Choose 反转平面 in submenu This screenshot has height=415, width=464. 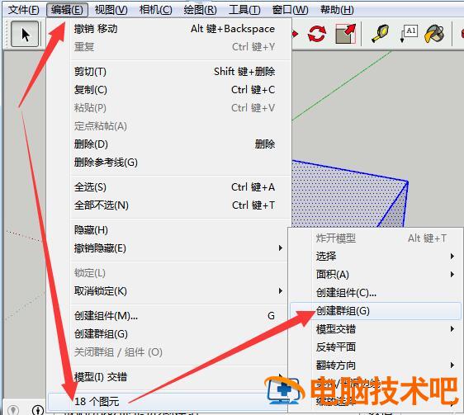point(375,347)
